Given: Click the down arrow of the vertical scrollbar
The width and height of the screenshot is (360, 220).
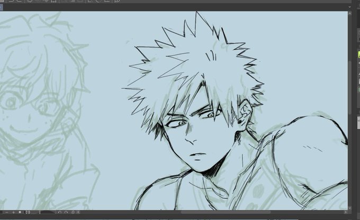Looking at the screenshot, I should 349,208.
